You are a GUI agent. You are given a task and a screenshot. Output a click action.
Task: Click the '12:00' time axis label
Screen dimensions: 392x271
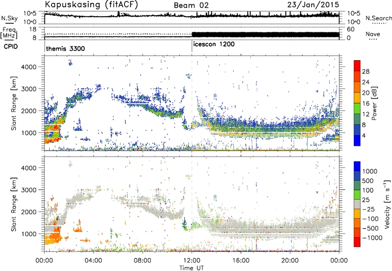pos(192,261)
